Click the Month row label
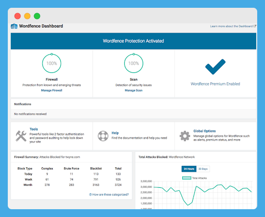265x217 pixels. [28, 185]
